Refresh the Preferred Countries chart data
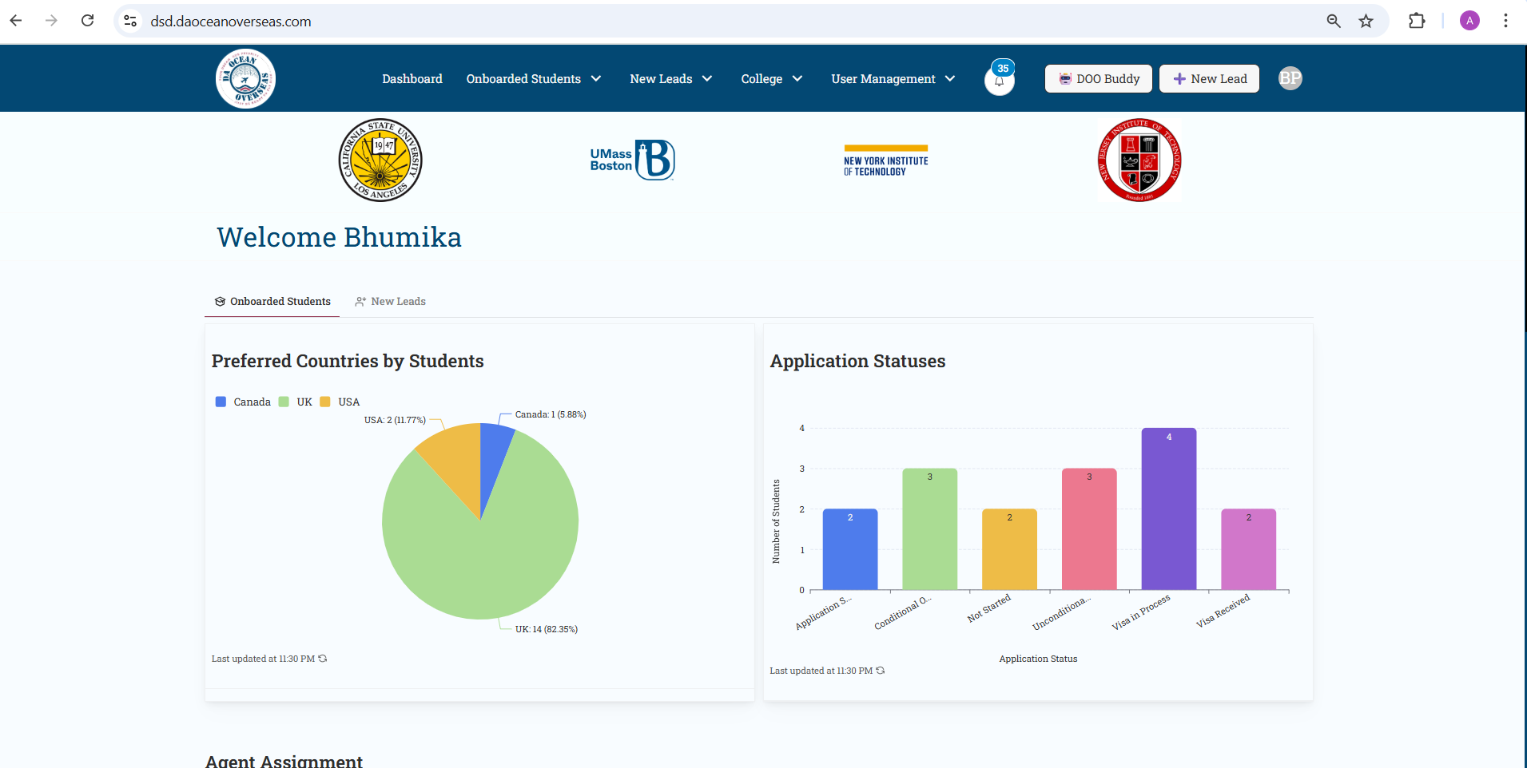1527x768 pixels. [323, 659]
